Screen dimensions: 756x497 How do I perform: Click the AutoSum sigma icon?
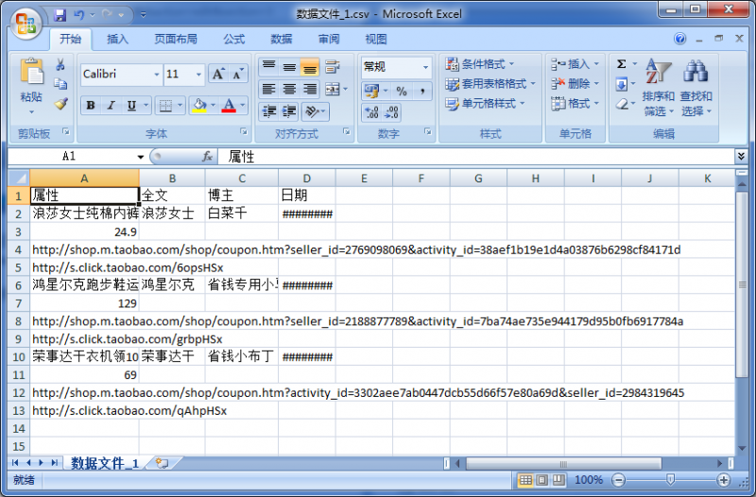(622, 64)
